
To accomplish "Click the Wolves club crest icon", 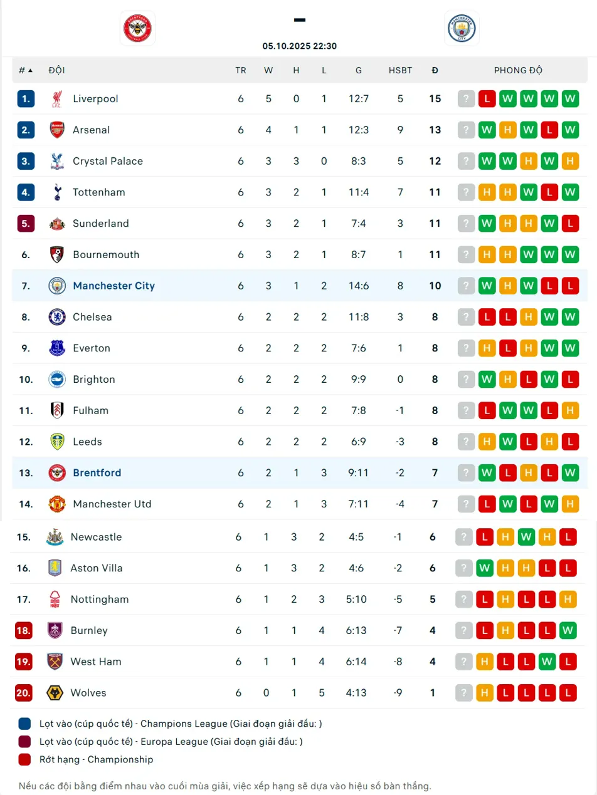I will pos(55,693).
